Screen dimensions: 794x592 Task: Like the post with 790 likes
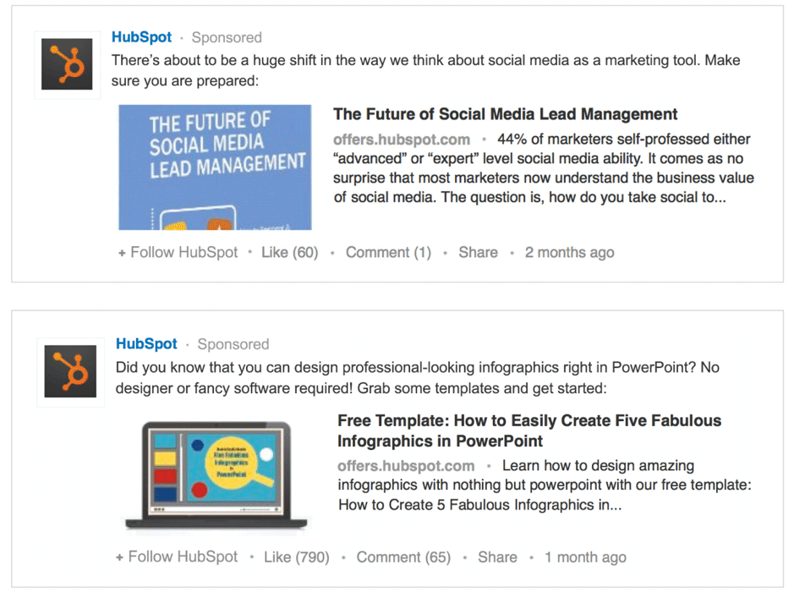[296, 556]
